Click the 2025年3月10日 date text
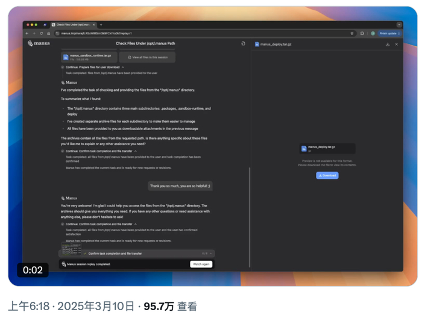This screenshot has height=315, width=422. pyautogui.click(x=95, y=307)
